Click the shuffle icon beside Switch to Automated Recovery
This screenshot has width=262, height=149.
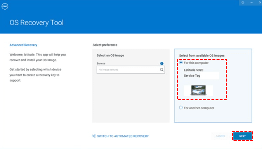click(x=94, y=136)
